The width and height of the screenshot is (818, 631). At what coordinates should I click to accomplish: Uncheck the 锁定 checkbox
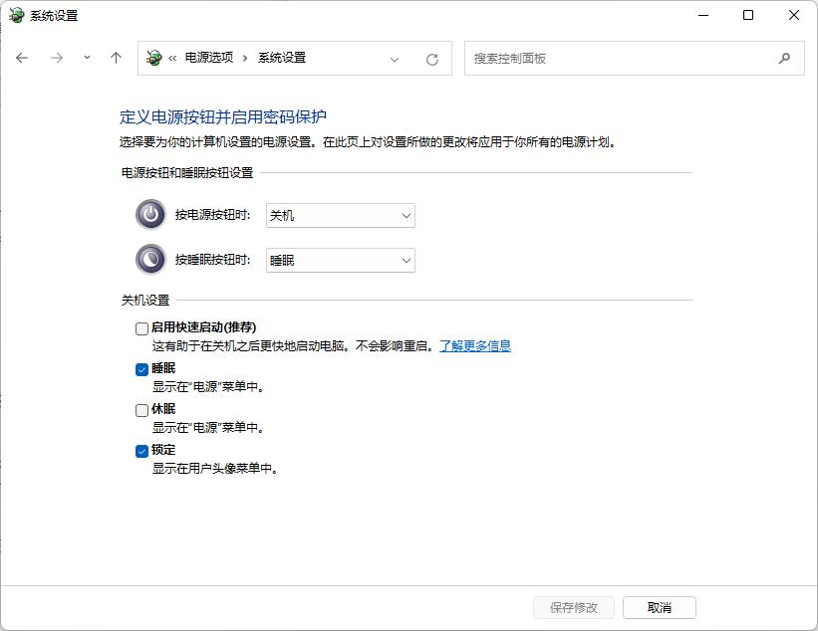click(141, 451)
